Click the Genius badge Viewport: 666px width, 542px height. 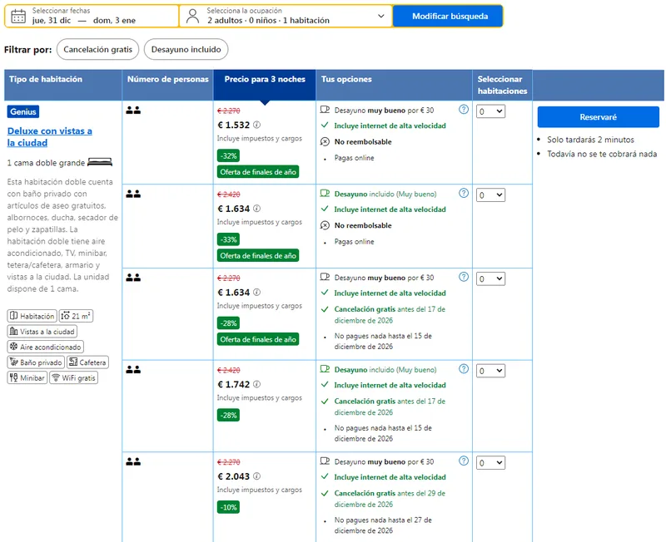point(23,111)
